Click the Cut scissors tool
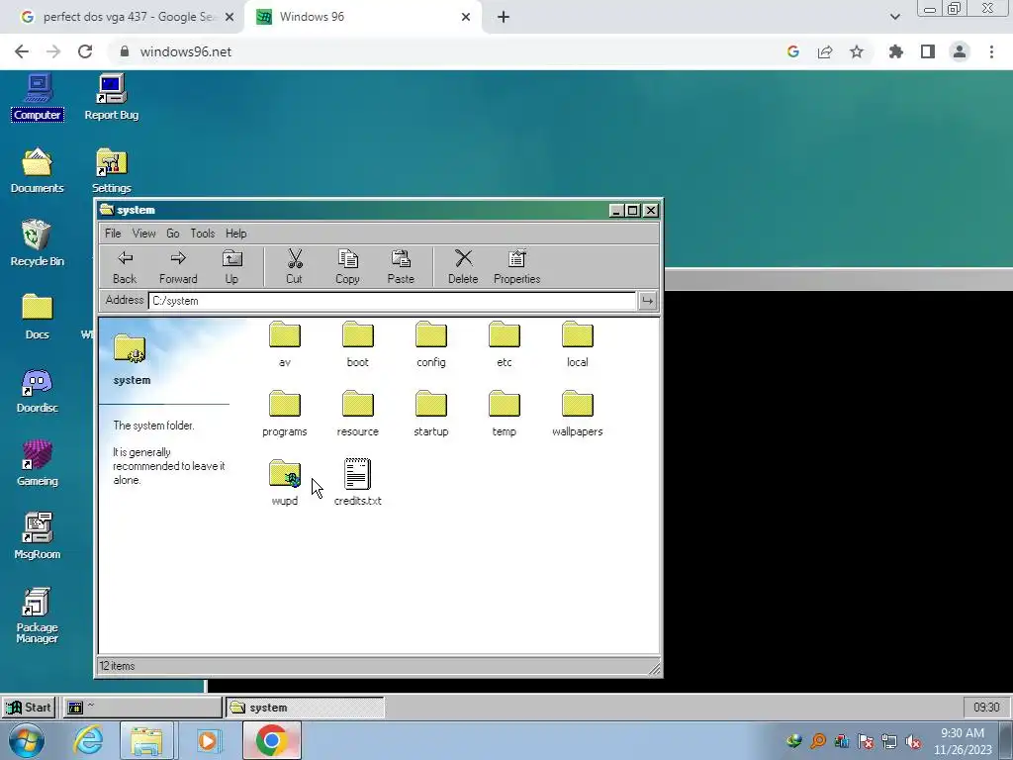 [295, 267]
